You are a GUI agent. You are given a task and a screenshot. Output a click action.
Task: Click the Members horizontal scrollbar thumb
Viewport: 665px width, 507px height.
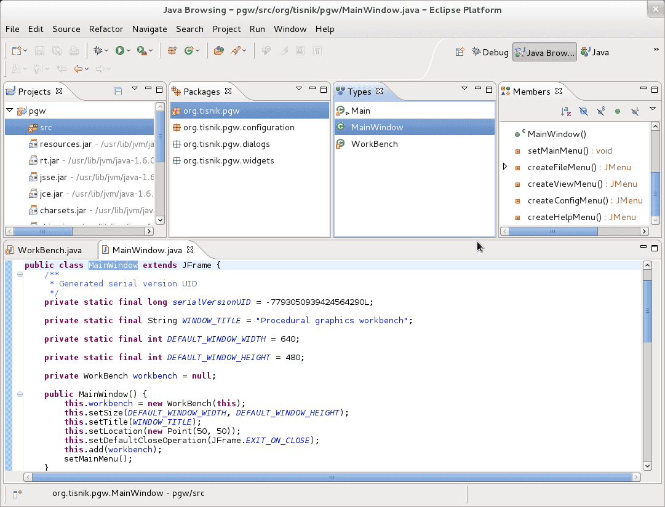pyautogui.click(x=553, y=231)
